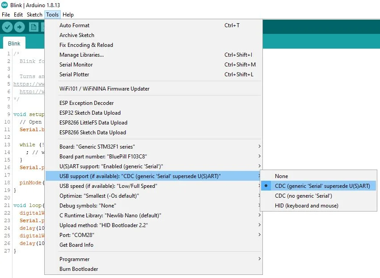380x278 pixels.
Task: Select Get Board Info
Action: (x=76, y=245)
